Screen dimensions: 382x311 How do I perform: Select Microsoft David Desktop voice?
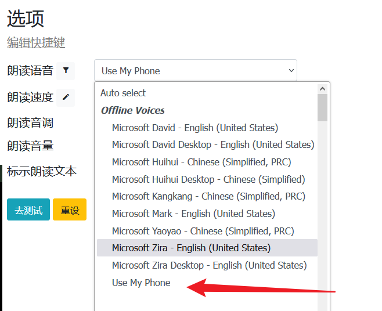(212, 144)
